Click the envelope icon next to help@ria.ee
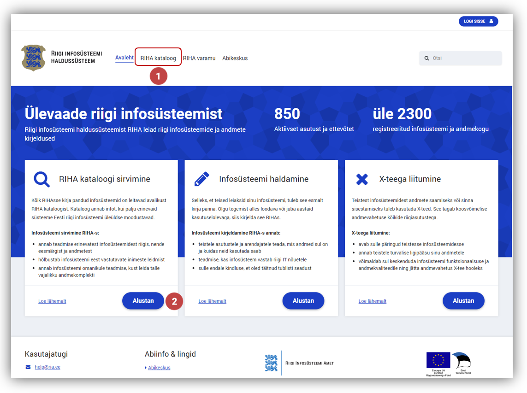This screenshot has width=527, height=393. click(x=28, y=367)
